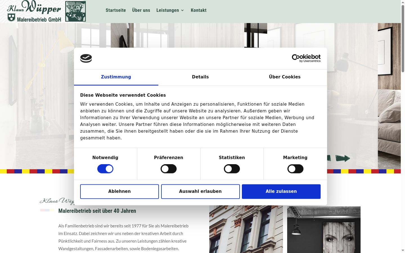Screen dimensions: 405x253
Task: Click Auswahl erlauben button
Action: click(x=200, y=191)
